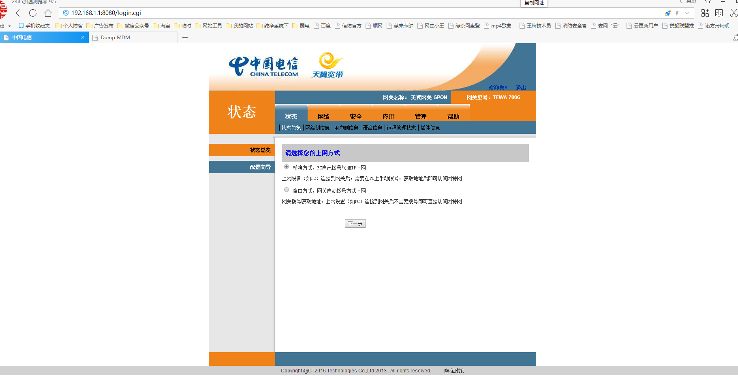The image size is (738, 376).
Task: Open the 管理 navigation tab
Action: pyautogui.click(x=421, y=116)
